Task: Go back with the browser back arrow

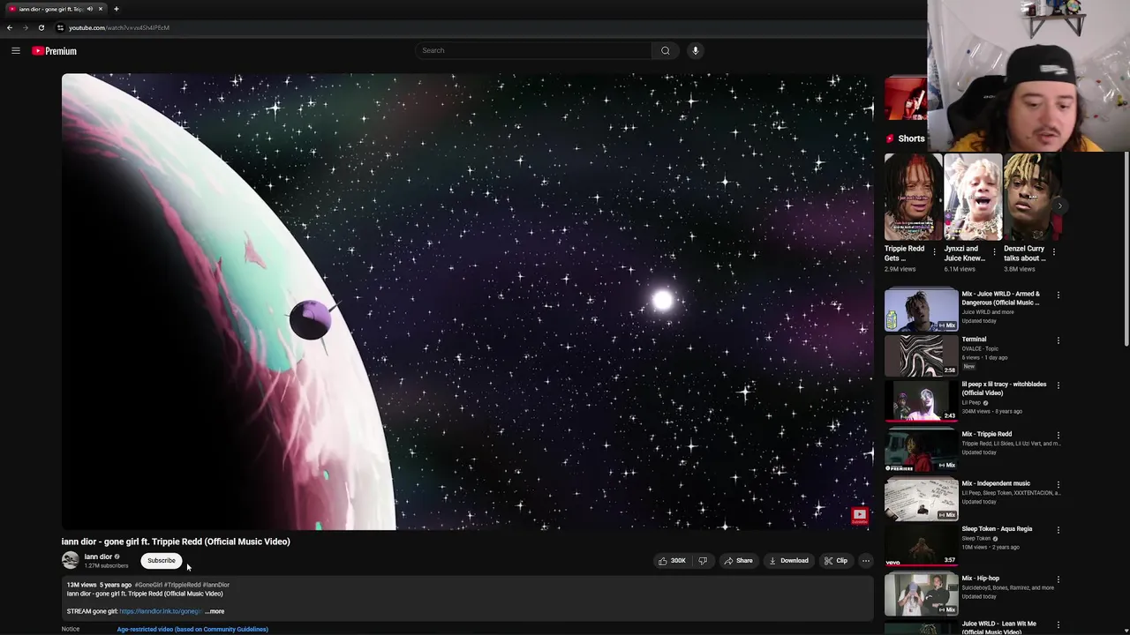Action: click(10, 27)
